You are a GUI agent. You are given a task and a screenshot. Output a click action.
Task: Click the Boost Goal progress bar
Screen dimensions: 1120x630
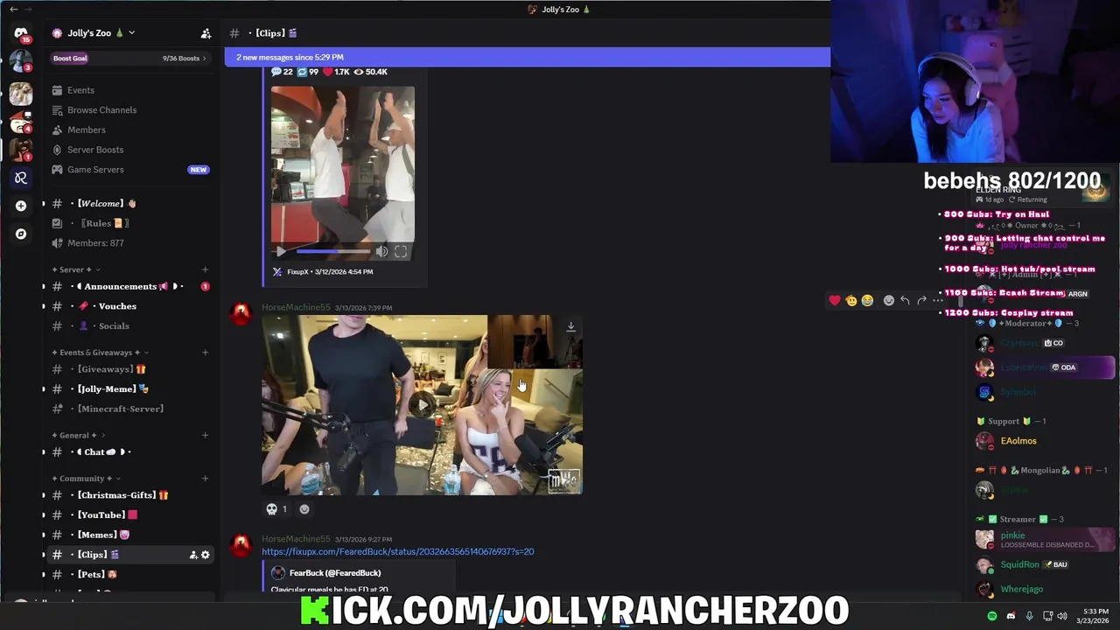[x=129, y=58]
